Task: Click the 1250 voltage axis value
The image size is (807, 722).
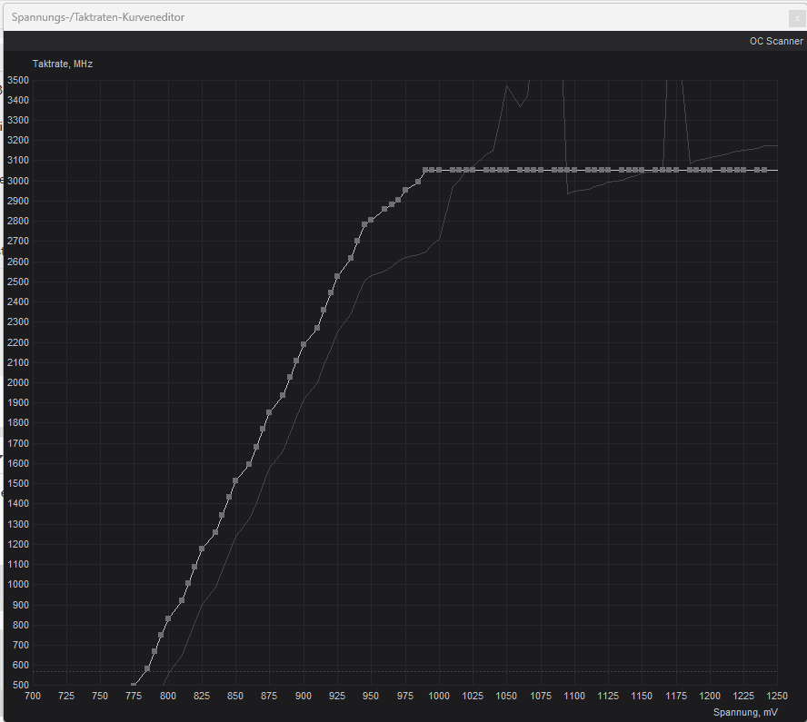Action: [777, 696]
